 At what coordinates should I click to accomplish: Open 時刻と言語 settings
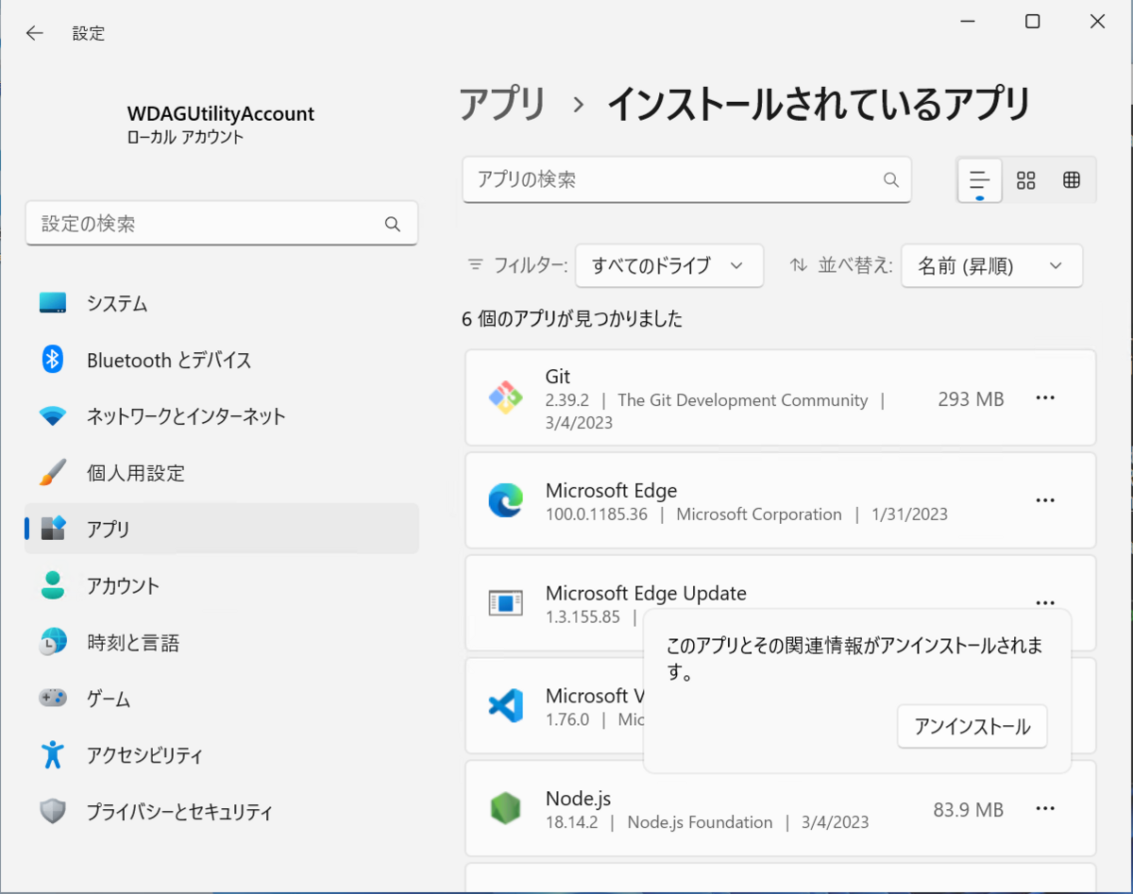click(x=222, y=642)
